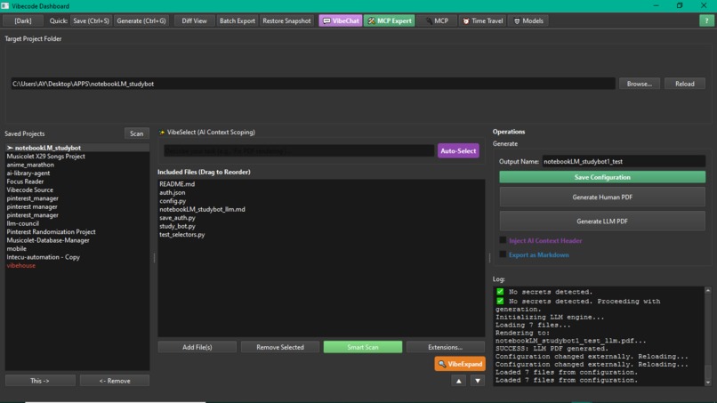Reload the project folder
Screen dimensions: 717x403
click(685, 84)
